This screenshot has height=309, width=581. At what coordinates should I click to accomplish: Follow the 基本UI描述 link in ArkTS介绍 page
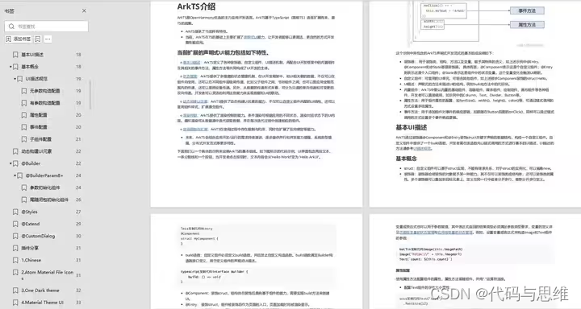pyautogui.click(x=191, y=63)
